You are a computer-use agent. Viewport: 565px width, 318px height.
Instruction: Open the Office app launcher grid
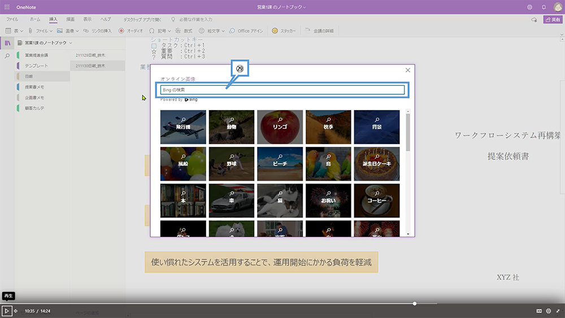7,7
